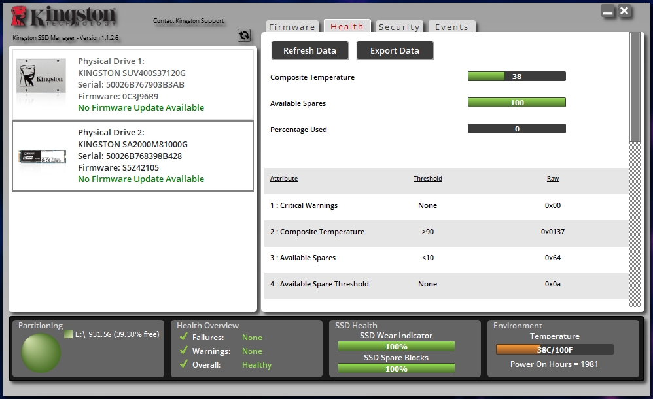
Task: Click the Percentage Used bar showing 0
Action: tap(516, 129)
